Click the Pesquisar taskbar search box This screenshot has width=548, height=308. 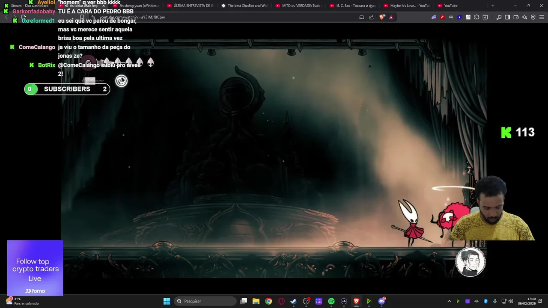205,301
